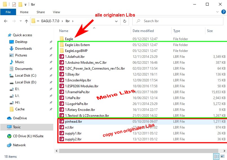Image resolution: width=227 pixels, height=160 pixels.
Task: Unpin Pictures using its pin icon
Action: 51,55
